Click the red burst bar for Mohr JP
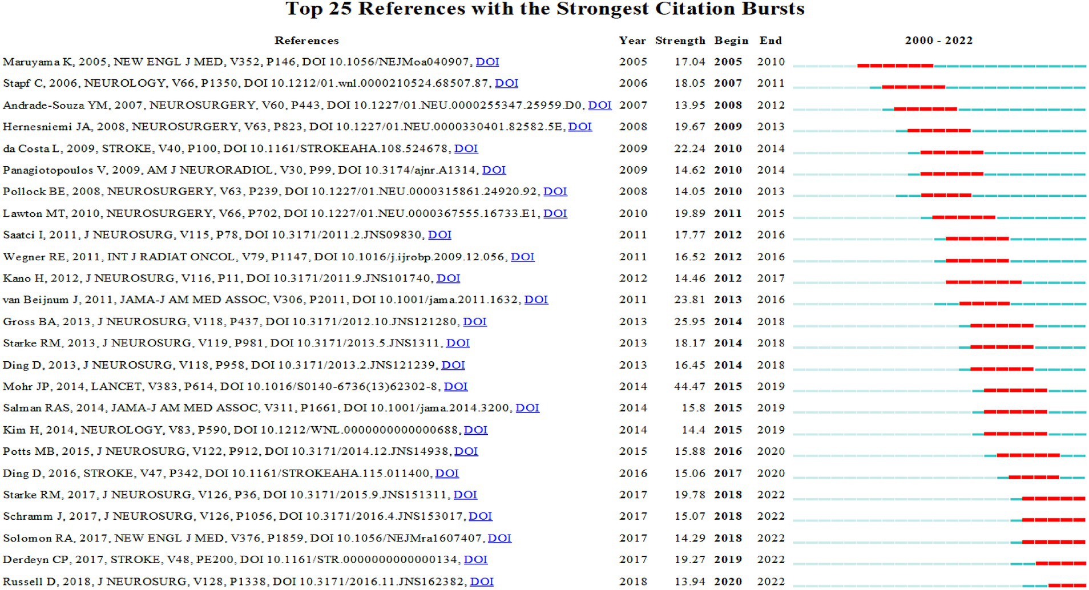Image resolution: width=1089 pixels, height=590 pixels. coord(1015,390)
